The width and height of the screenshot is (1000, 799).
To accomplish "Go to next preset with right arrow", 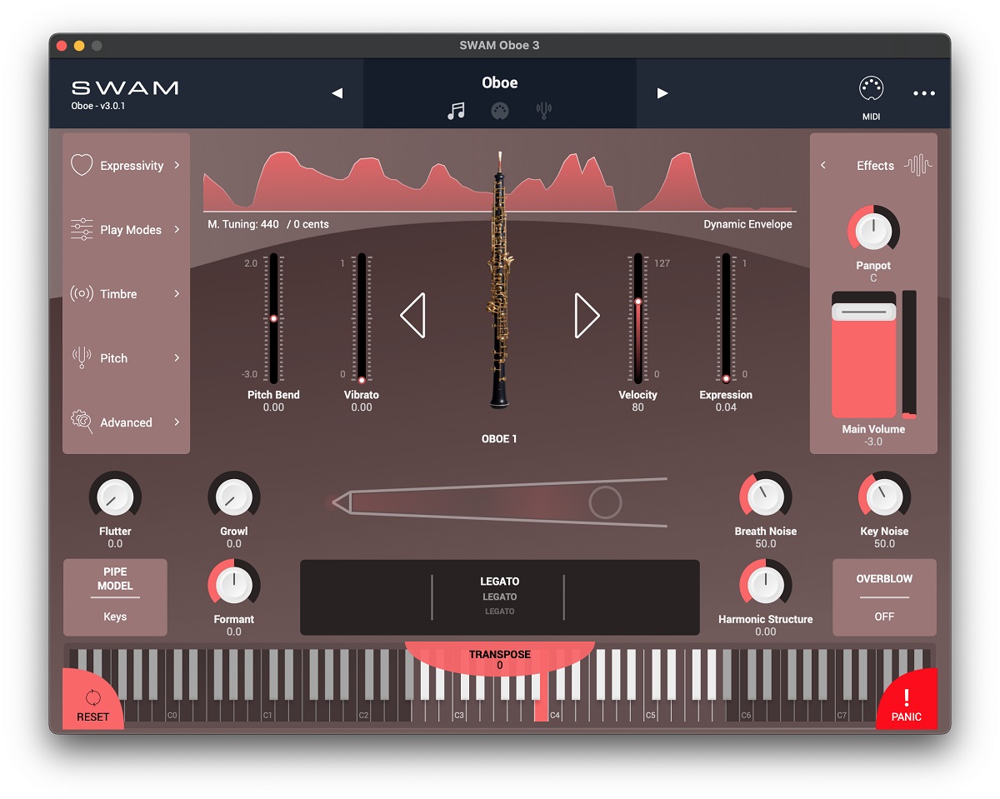I will [x=662, y=93].
